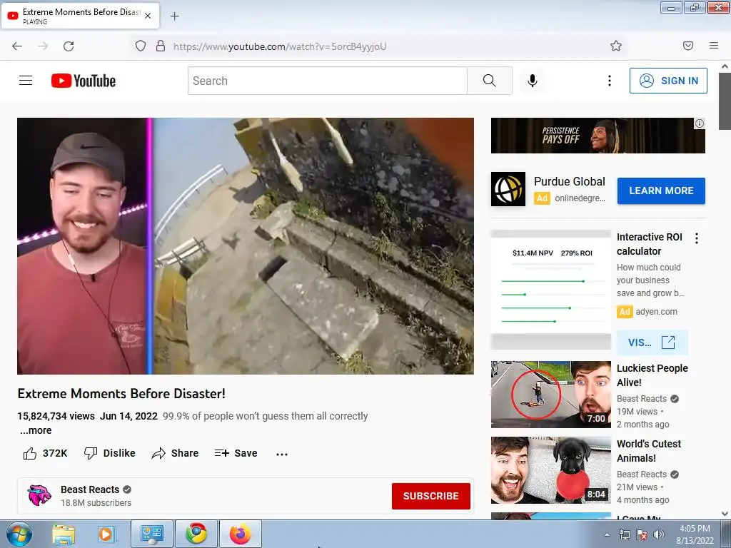Click the Persistence Pays Off ad banner
The width and height of the screenshot is (731, 548).
point(598,135)
